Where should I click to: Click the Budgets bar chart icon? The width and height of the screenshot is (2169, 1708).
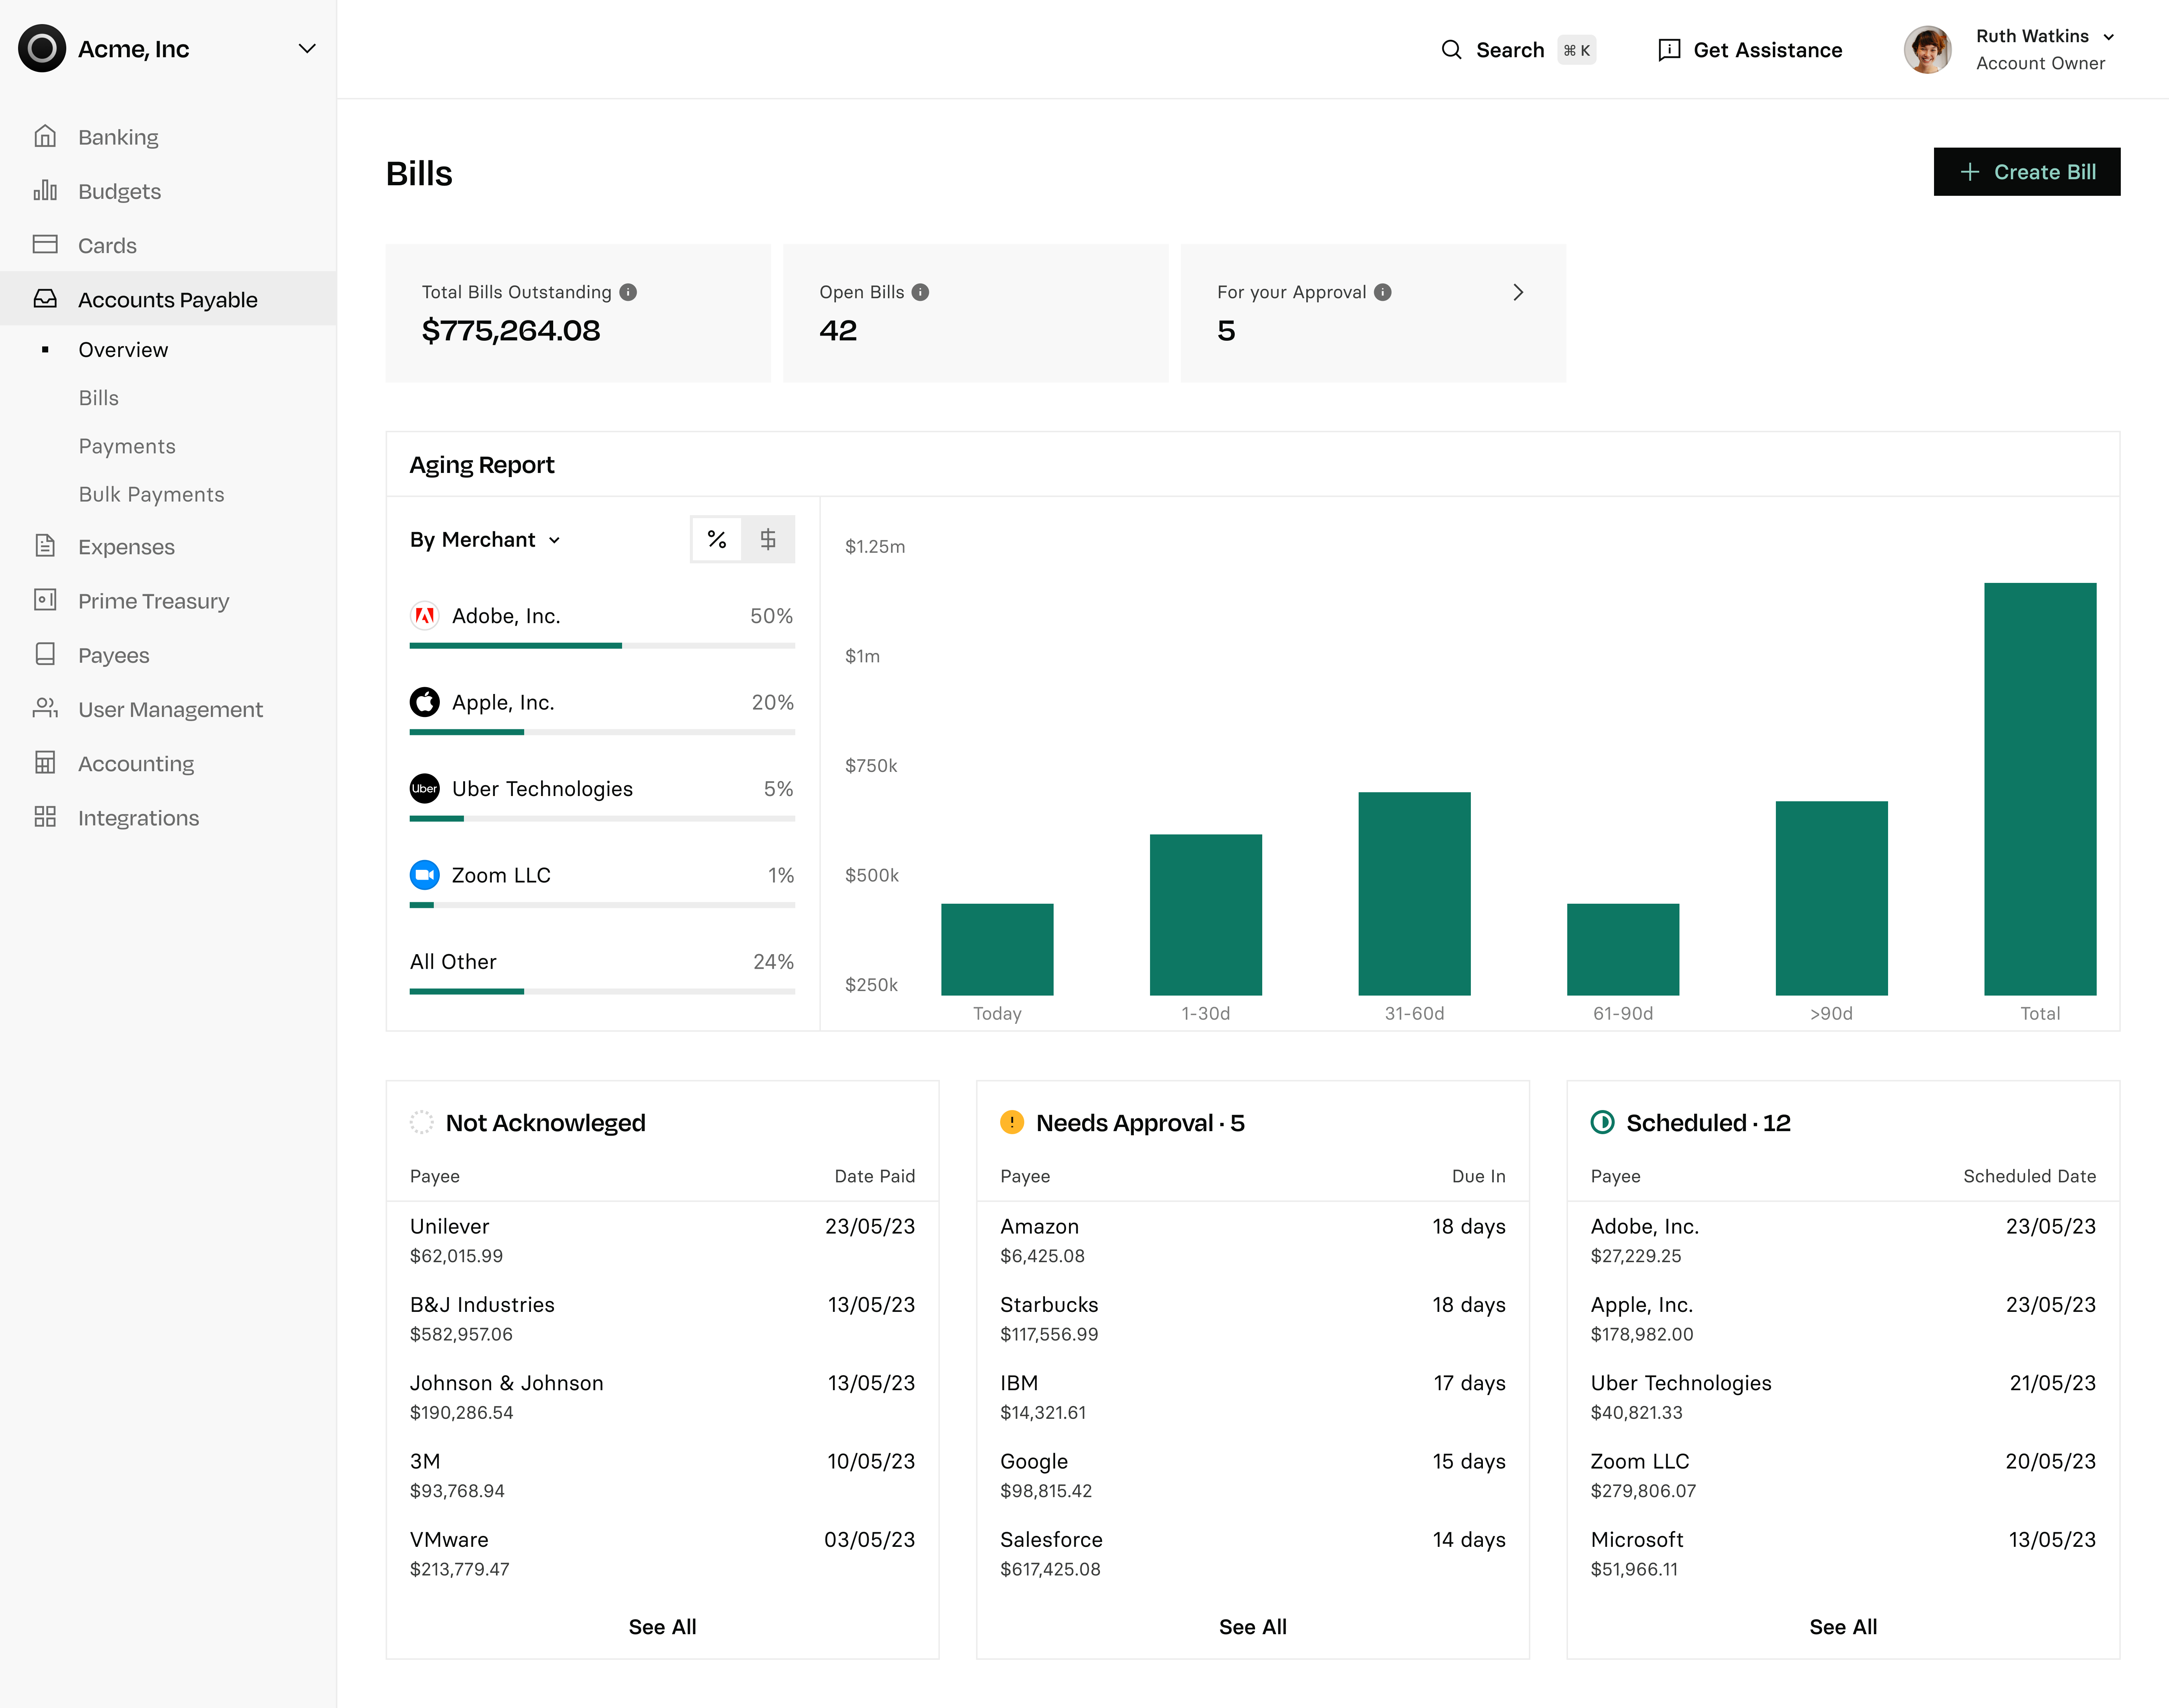tap(45, 191)
